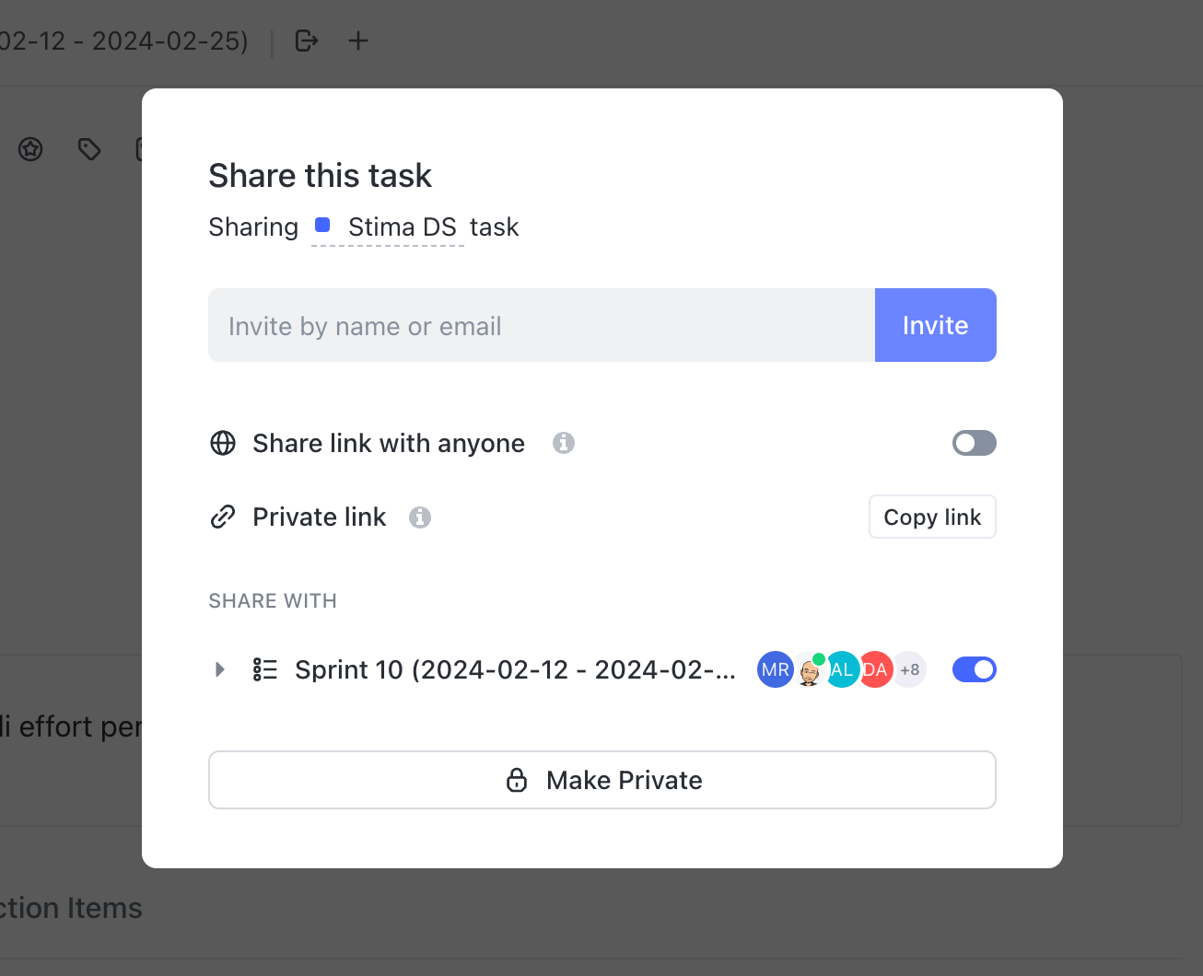Viewport: 1203px width, 976px height.
Task: Expand the Sprint 10 share list row
Action: pyautogui.click(x=220, y=669)
